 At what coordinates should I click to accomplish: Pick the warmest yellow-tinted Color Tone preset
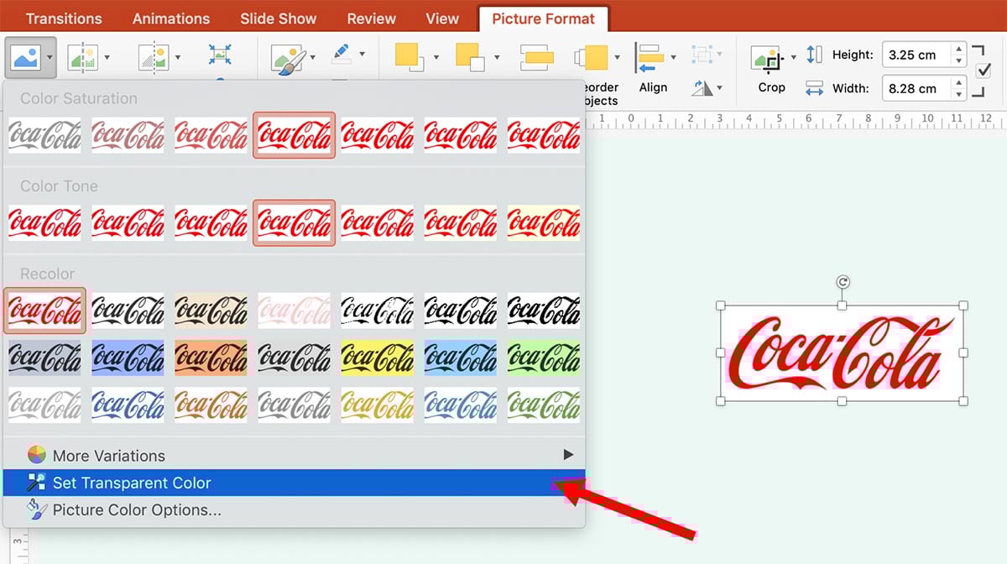[543, 222]
